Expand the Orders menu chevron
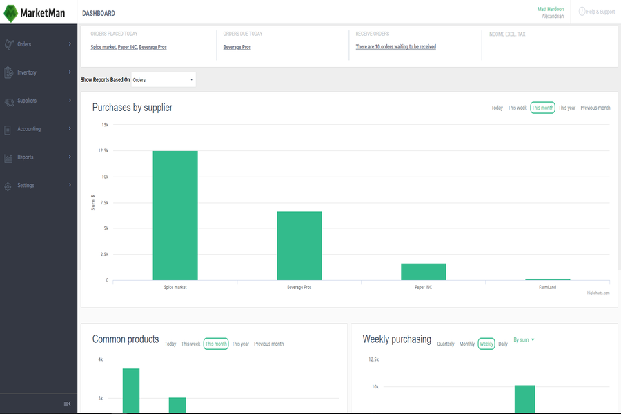621x414 pixels. tap(70, 44)
